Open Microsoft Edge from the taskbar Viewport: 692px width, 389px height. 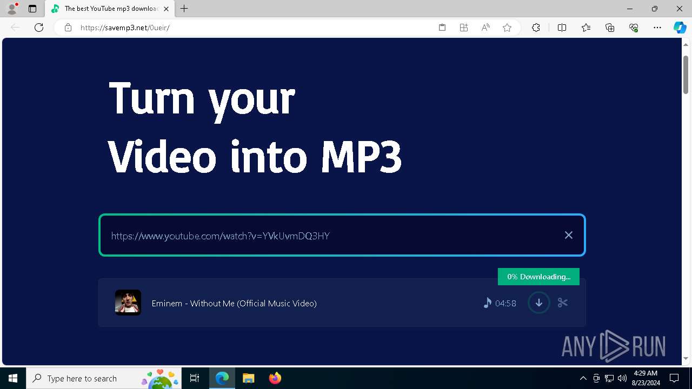222,378
